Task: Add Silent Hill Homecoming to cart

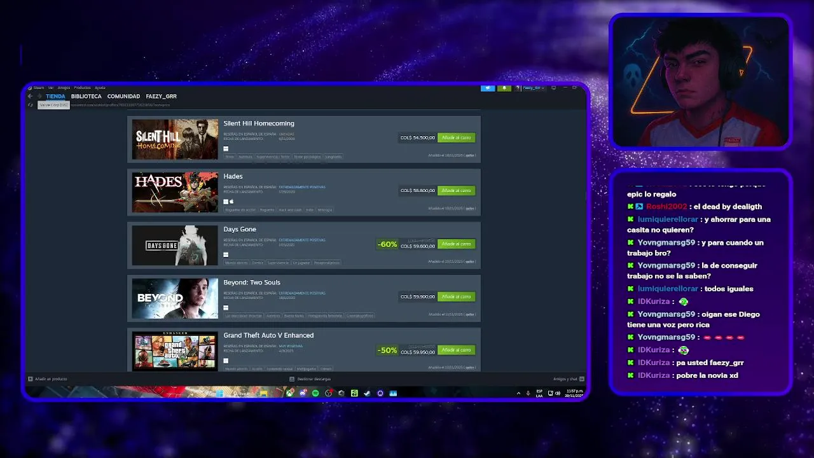Action: (456, 137)
